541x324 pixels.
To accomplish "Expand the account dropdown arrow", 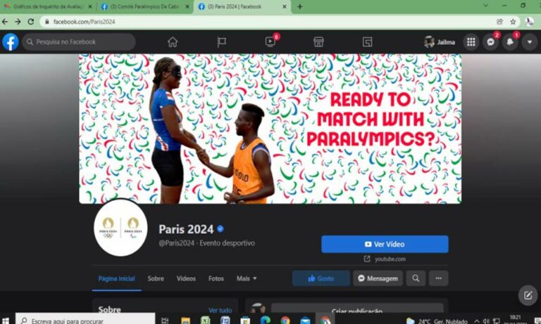I will pyautogui.click(x=530, y=42).
